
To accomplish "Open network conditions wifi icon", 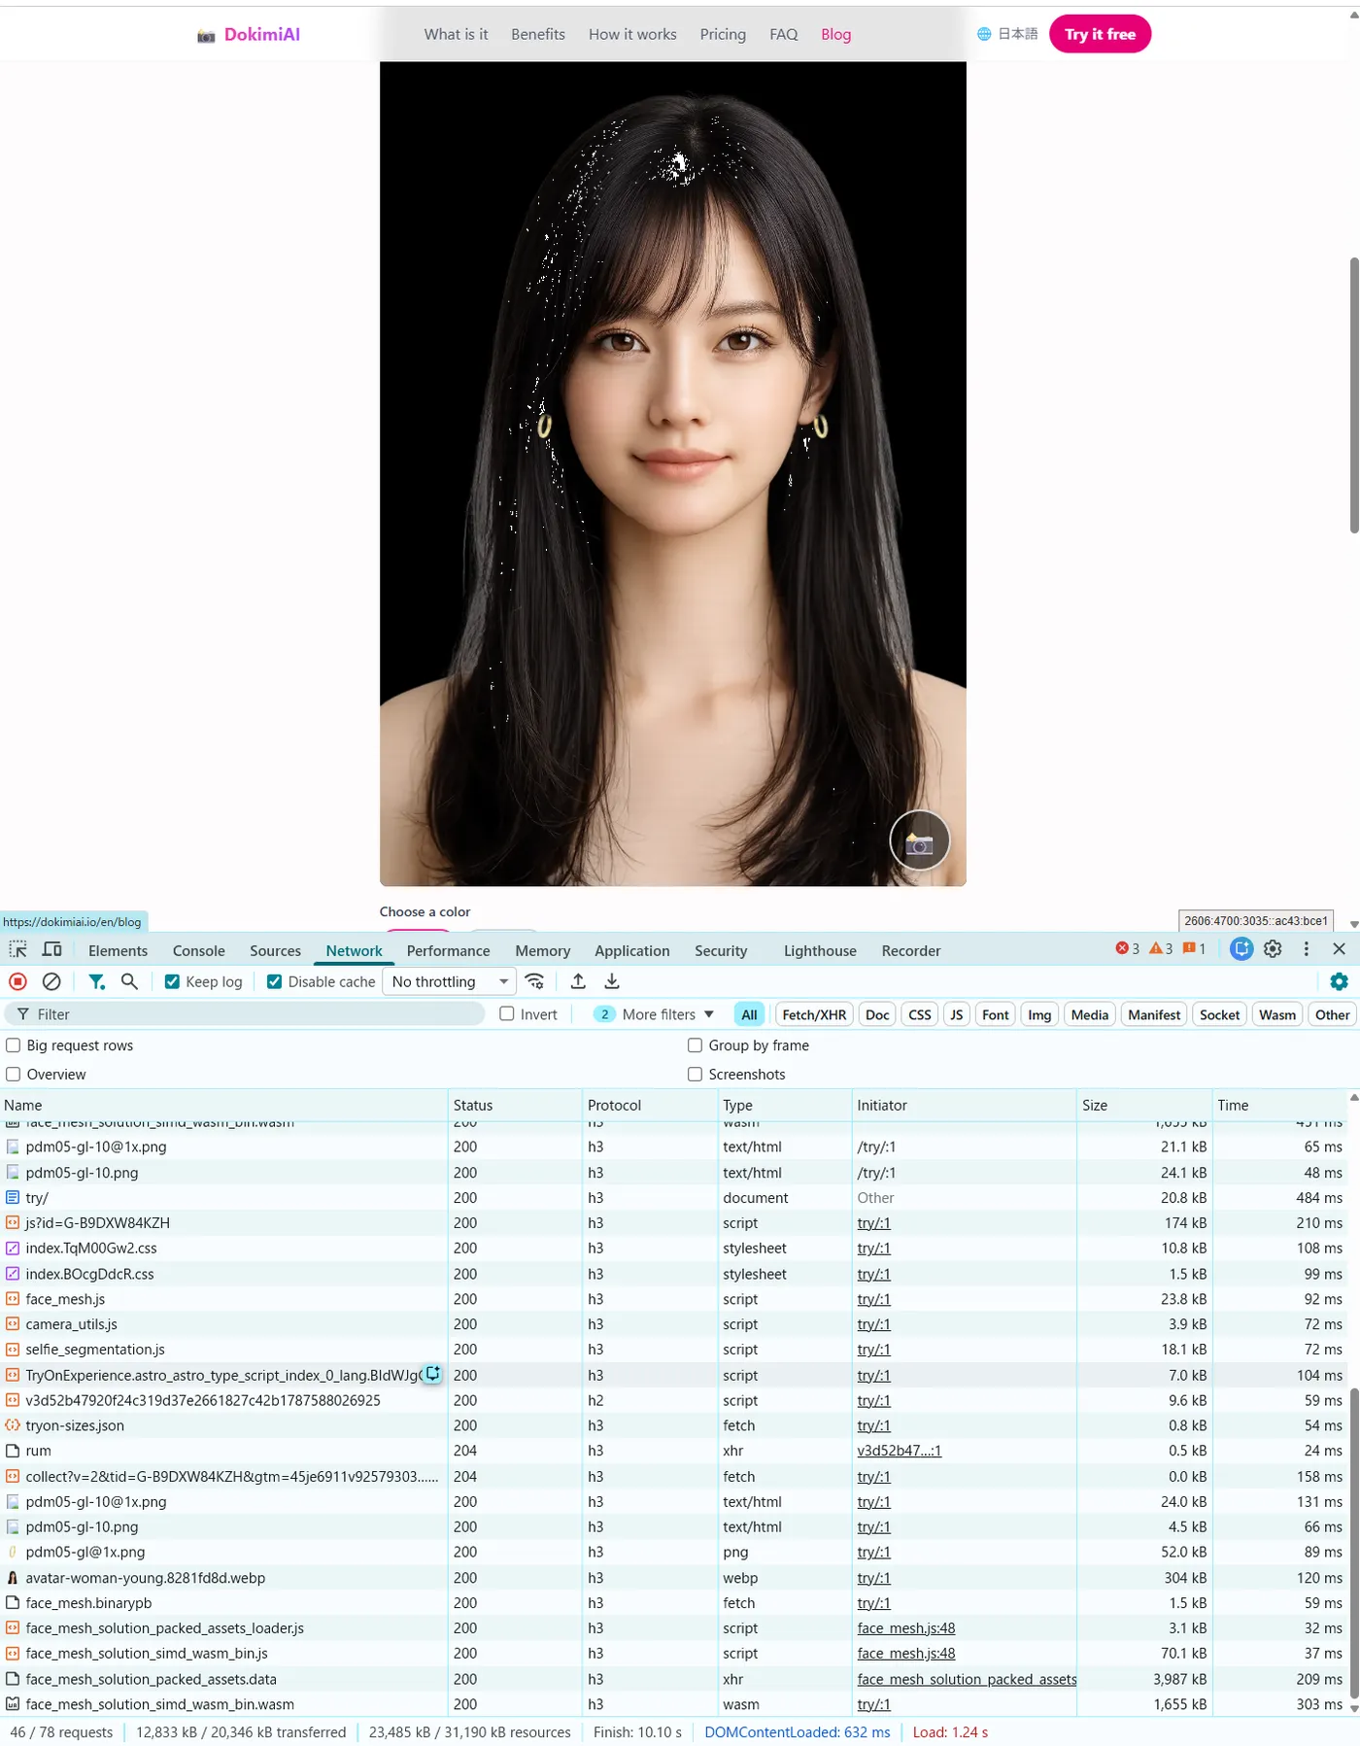I will [534, 981].
